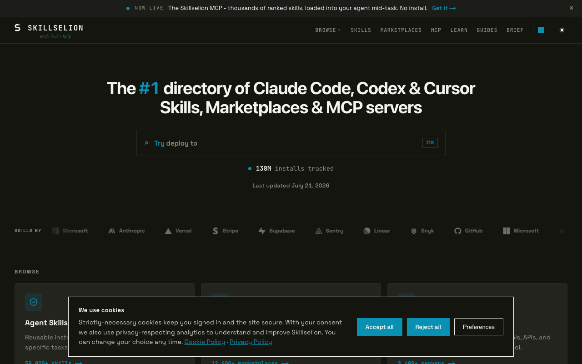Open the Privacy Policy link
The image size is (582, 364).
point(251,342)
